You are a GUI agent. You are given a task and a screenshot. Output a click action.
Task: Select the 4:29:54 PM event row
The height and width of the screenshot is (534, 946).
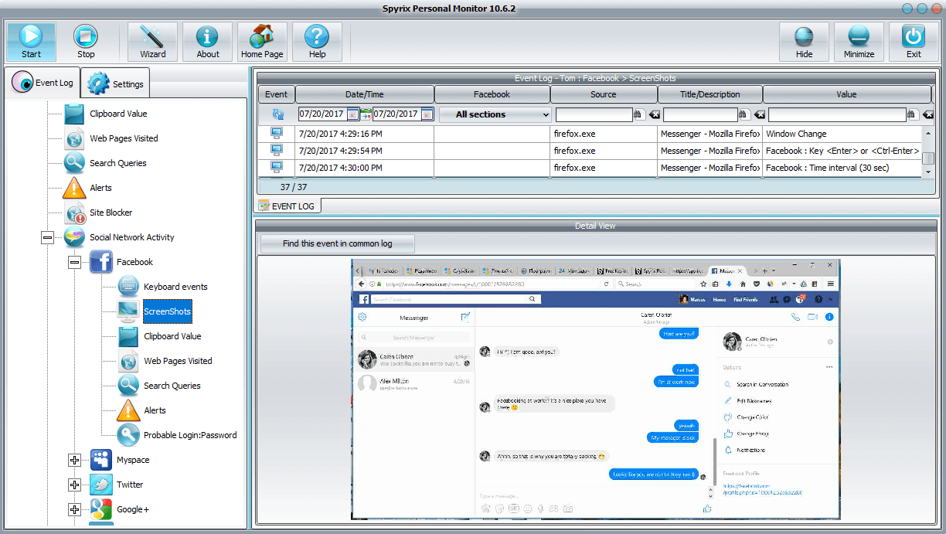tap(590, 151)
